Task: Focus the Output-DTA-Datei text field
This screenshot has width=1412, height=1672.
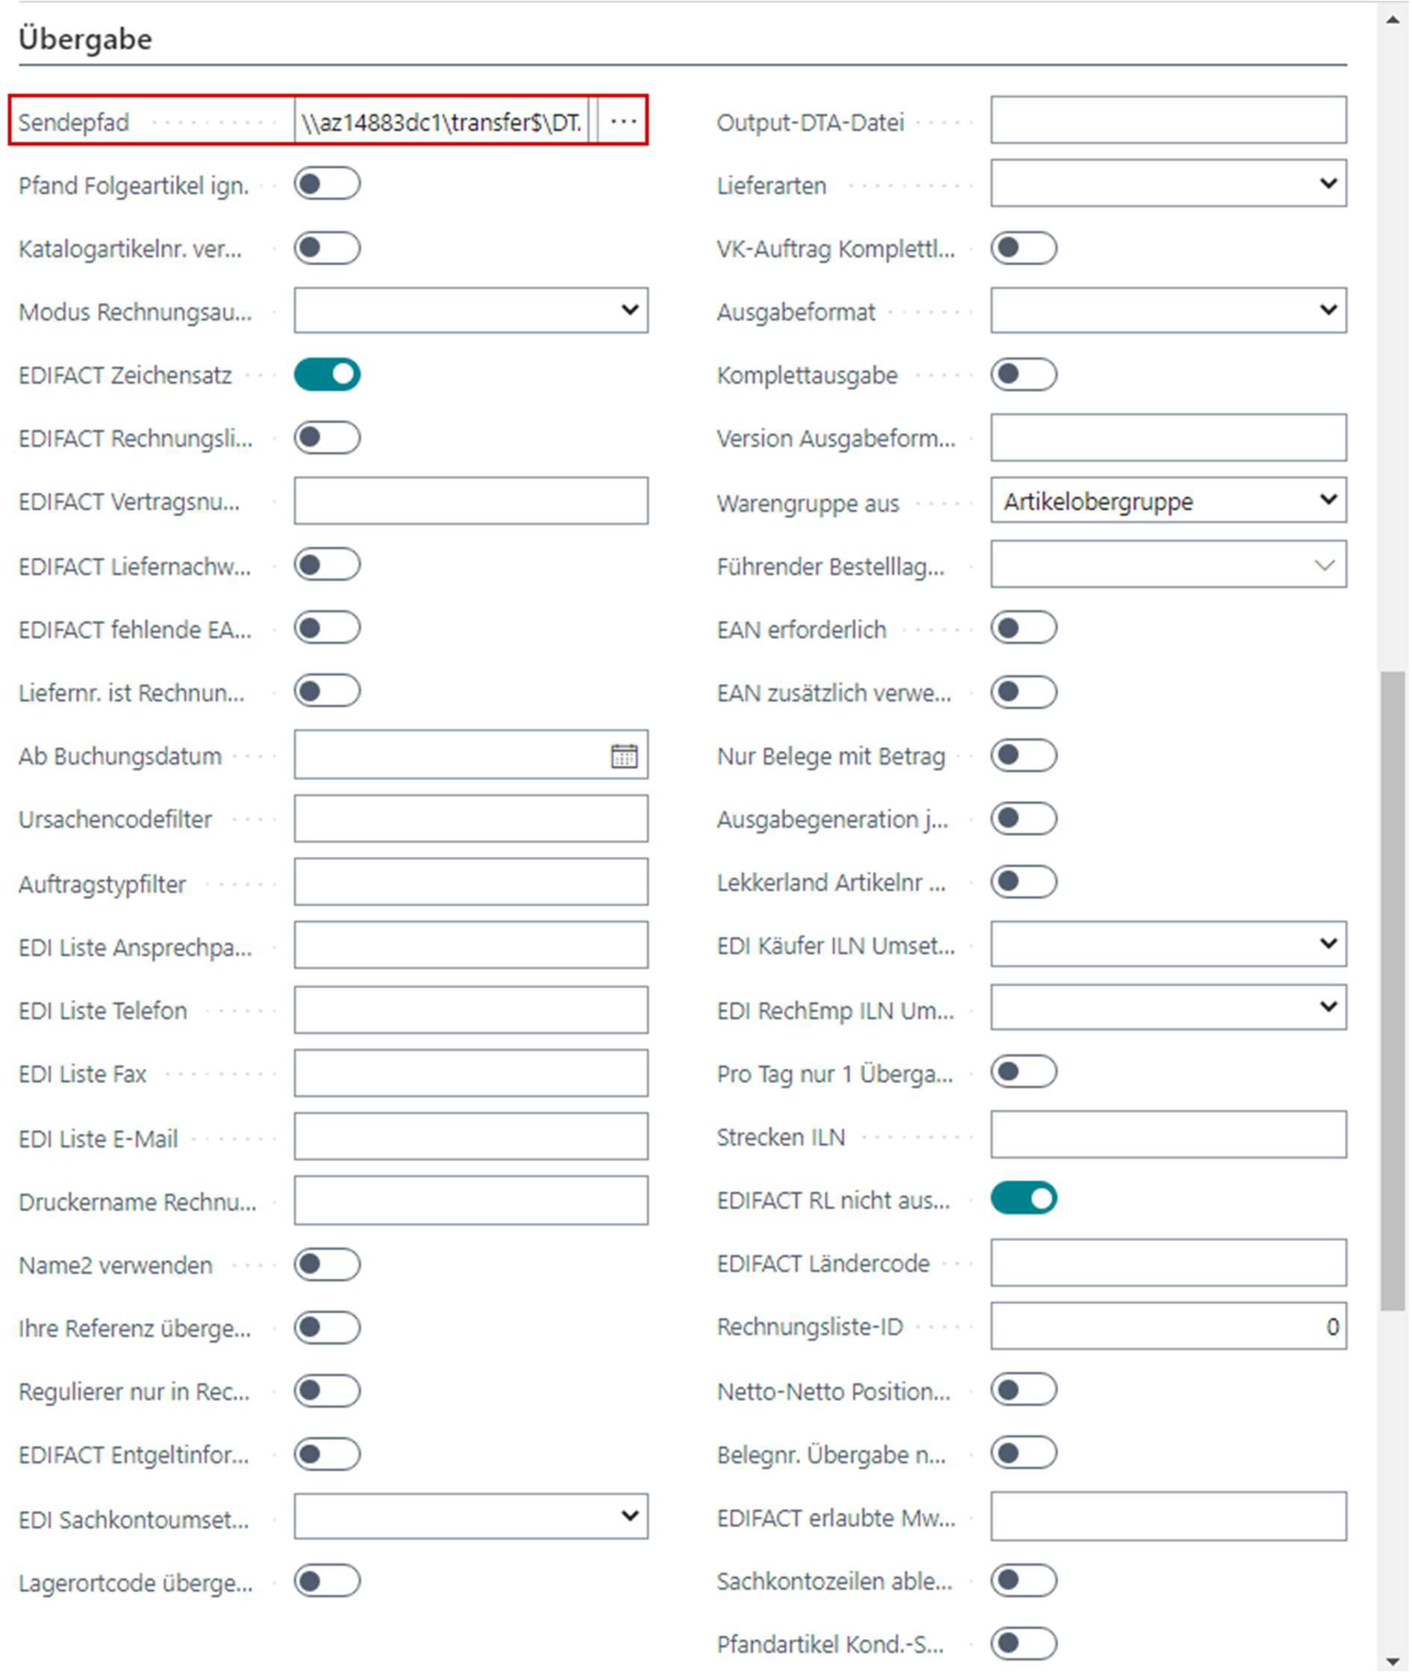Action: [x=1168, y=121]
